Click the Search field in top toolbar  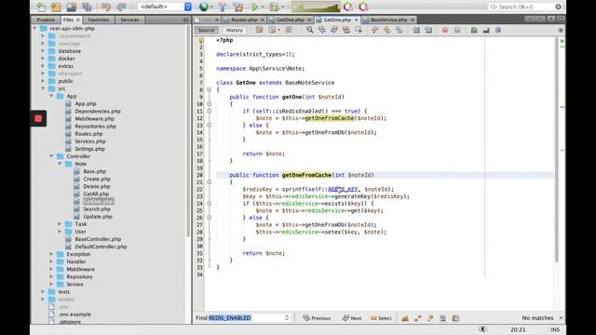pos(525,7)
